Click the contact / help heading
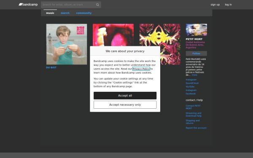Image resolution: width=253 pixels, height=158 pixels. pos(194,100)
